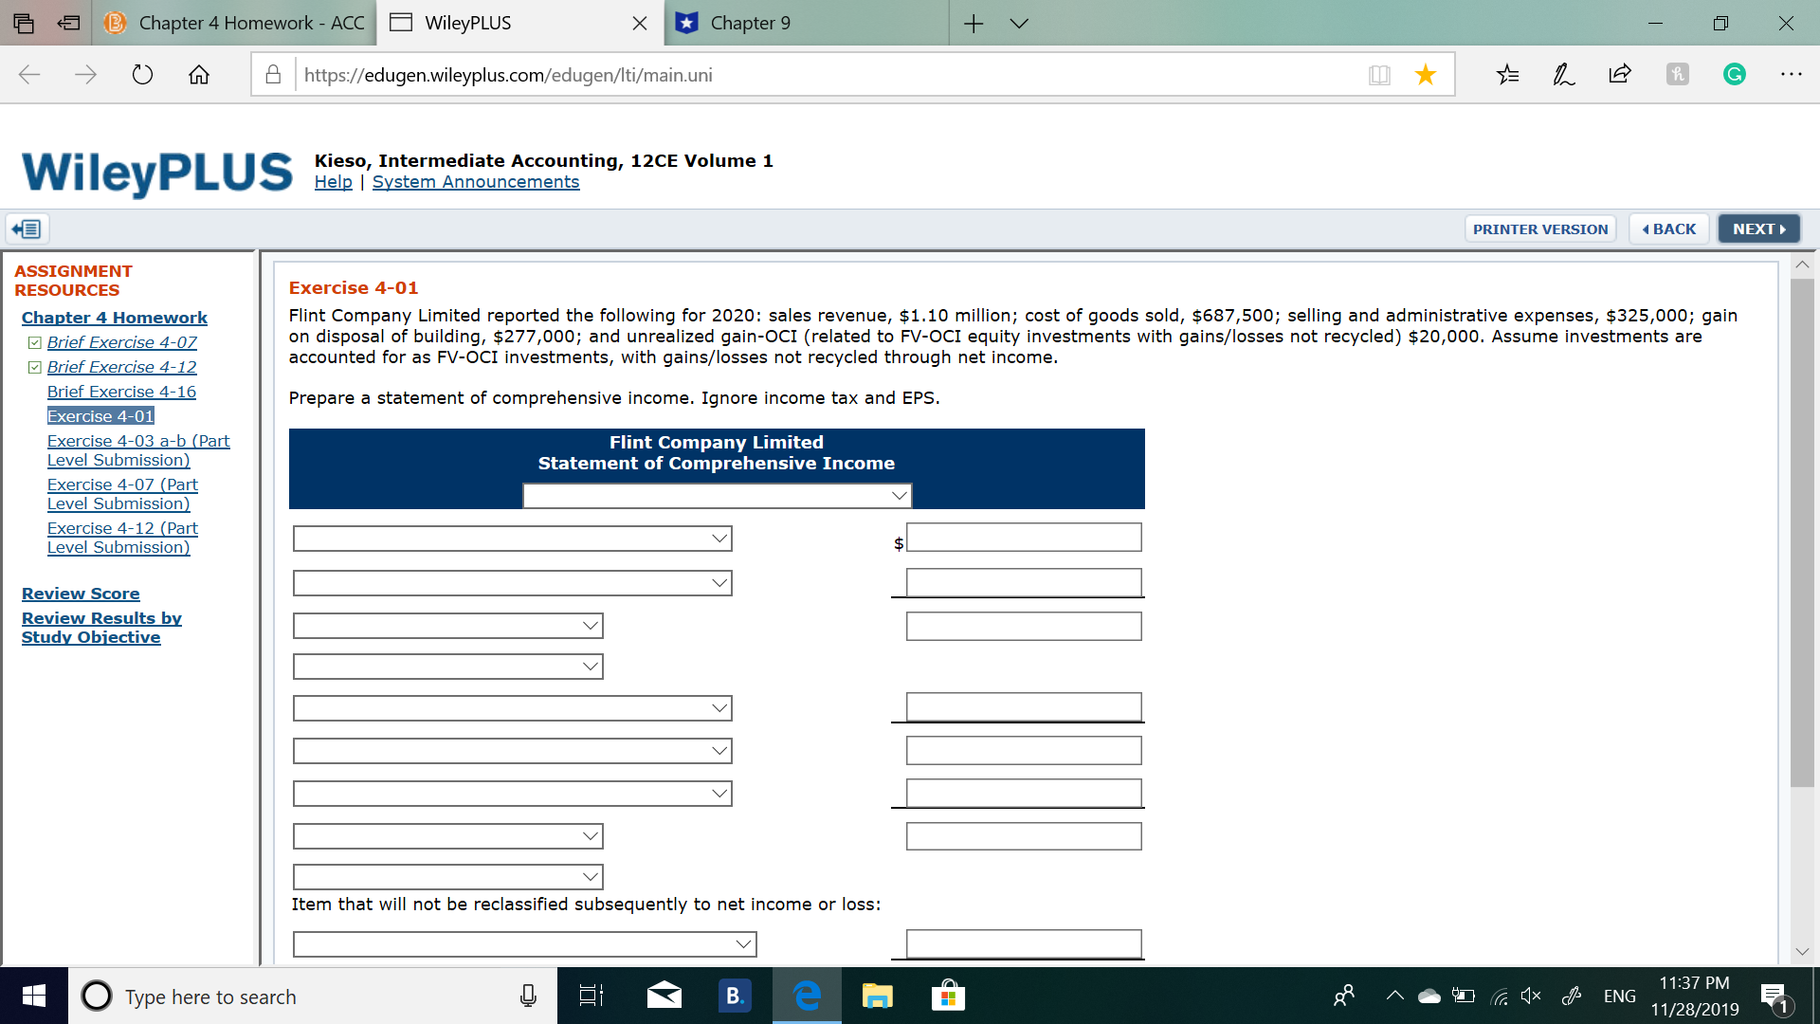Collapse the Assignment Resources side panel

click(26, 229)
